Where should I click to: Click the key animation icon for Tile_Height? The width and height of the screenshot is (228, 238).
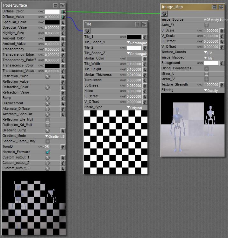pos(123,69)
